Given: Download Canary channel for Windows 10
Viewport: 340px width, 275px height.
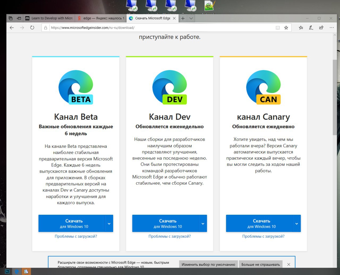Looking at the screenshot, I should coord(259,224).
